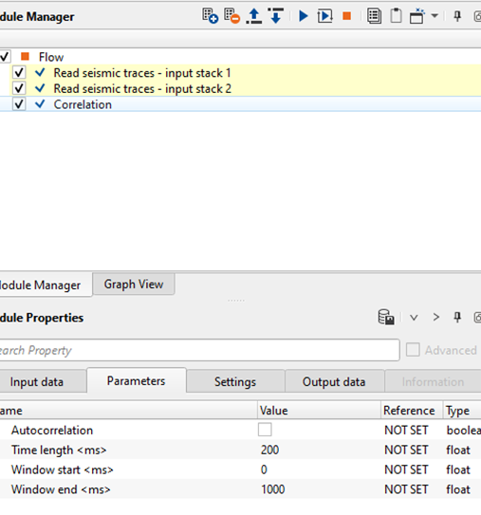The width and height of the screenshot is (481, 515).
Task: Move module down with arrow icon
Action: (276, 16)
